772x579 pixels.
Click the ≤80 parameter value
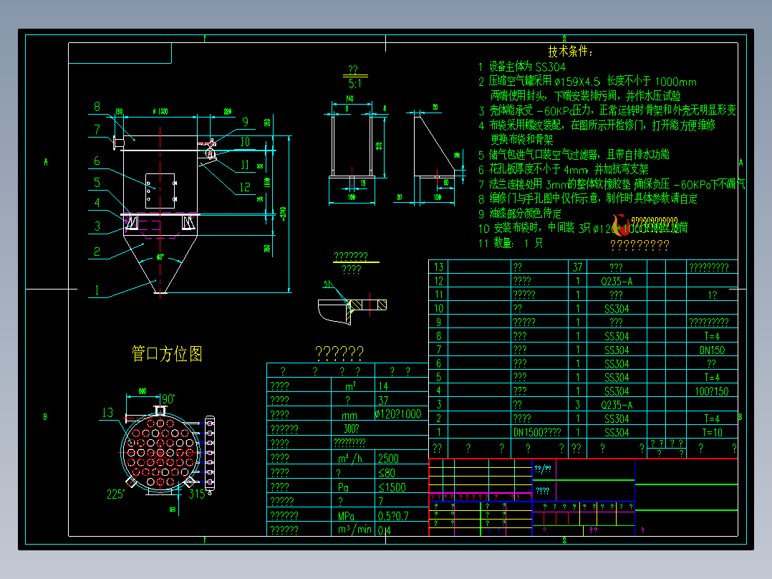coord(387,473)
